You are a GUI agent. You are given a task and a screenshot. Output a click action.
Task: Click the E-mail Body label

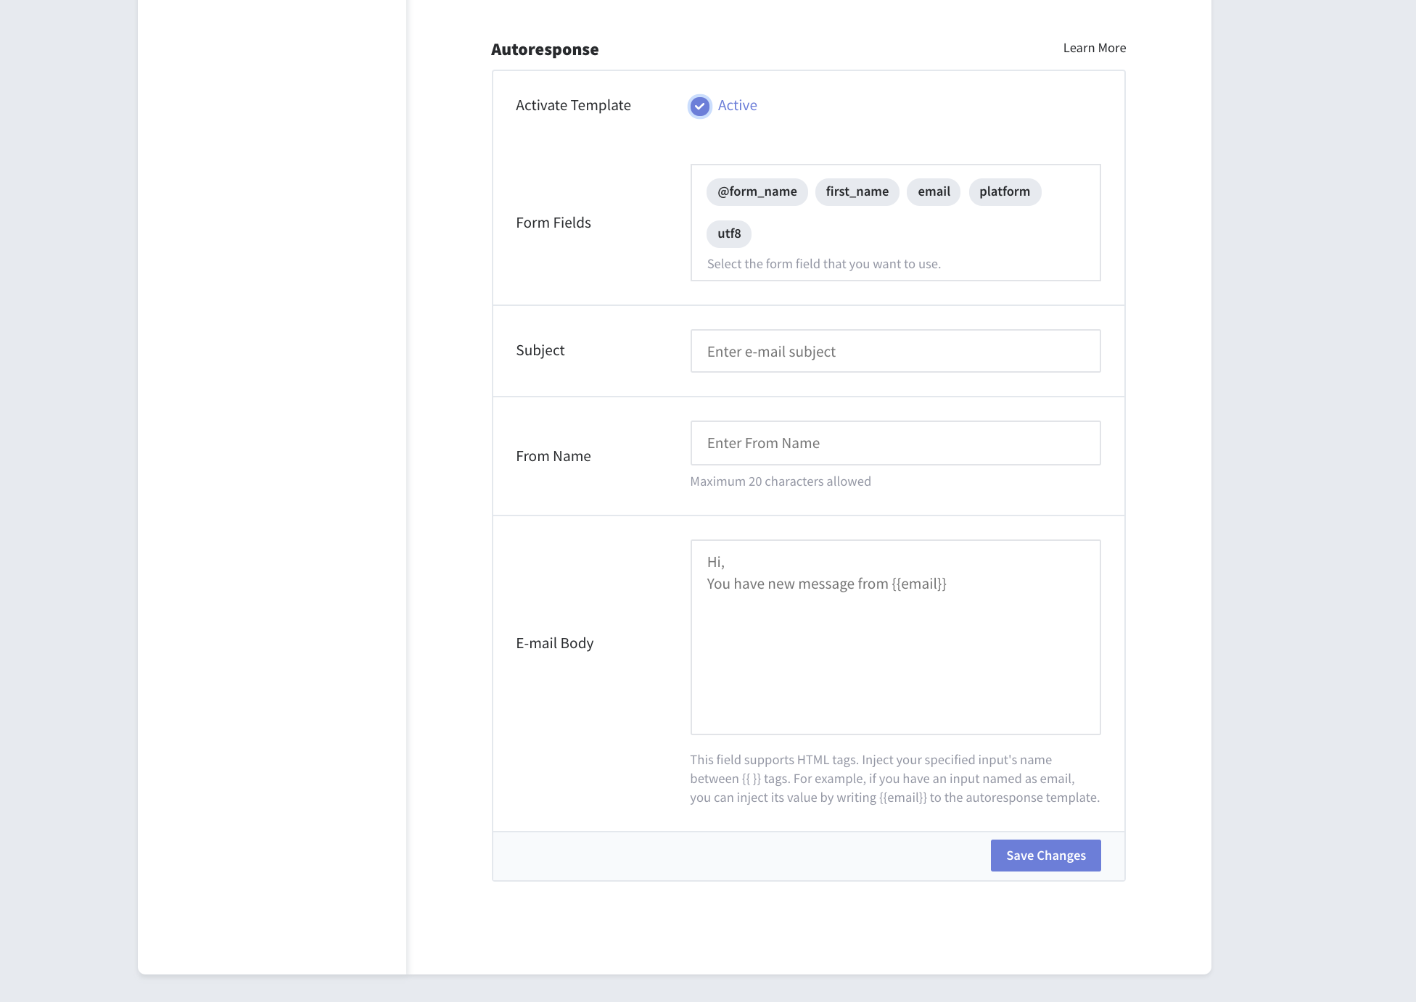coord(555,643)
